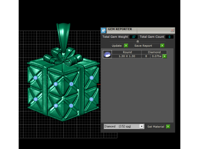The height and width of the screenshot is (149, 199).
Task: Click the 1.30 X 1.30 size cell
Action: (x=127, y=56)
